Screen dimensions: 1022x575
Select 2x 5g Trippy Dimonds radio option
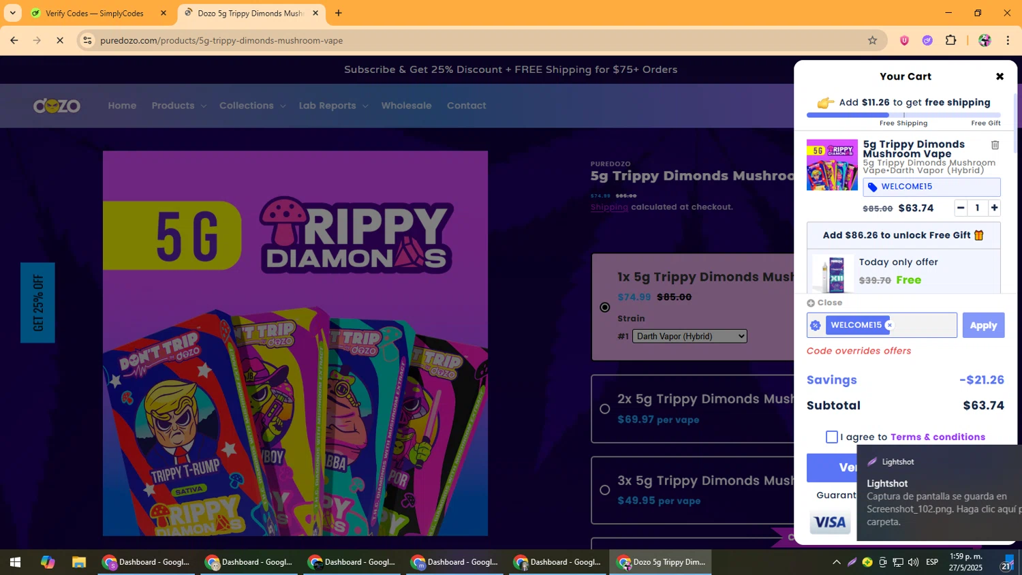point(604,409)
